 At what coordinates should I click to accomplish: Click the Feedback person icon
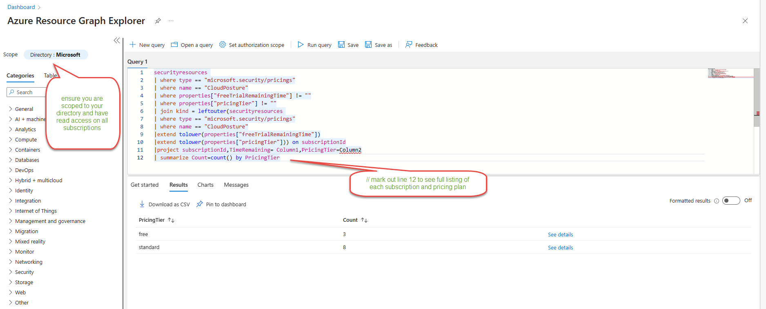click(x=409, y=44)
